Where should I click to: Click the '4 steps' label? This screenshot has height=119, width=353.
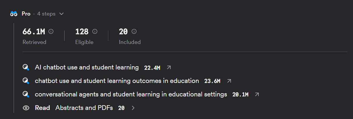pos(46,14)
